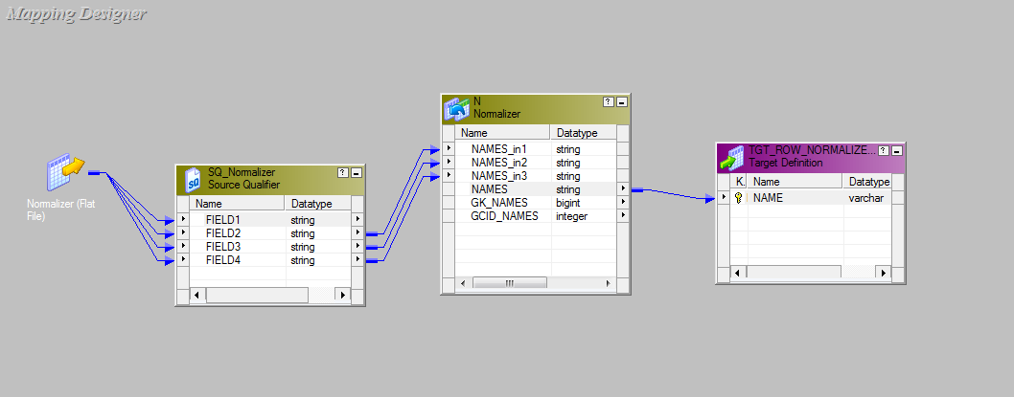
Task: Select the FIELD4 port row
Action: tap(270, 260)
